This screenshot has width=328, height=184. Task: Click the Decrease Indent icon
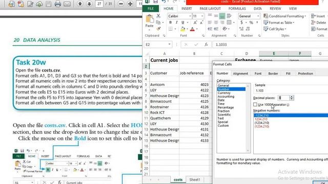[210, 29]
